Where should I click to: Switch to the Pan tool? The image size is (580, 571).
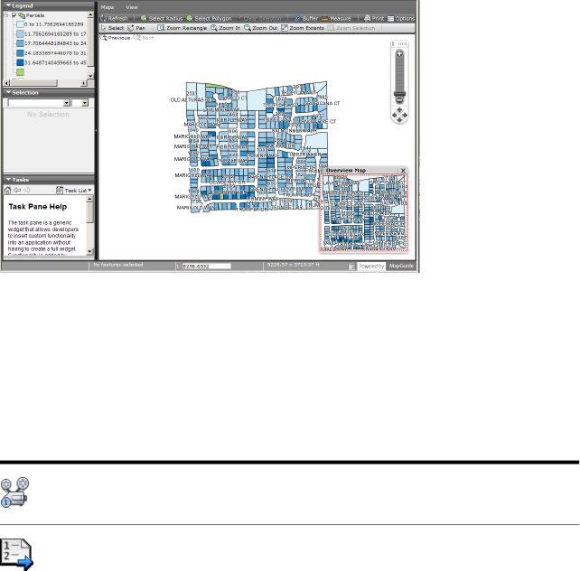[x=136, y=28]
